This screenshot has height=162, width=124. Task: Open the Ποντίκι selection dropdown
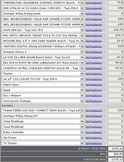[82, 73]
